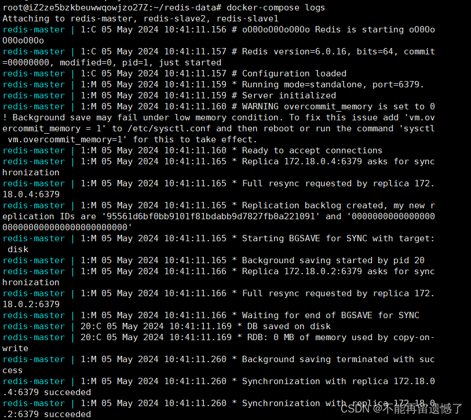Click 'Waiting for end of BGSAVE for SYNC'
Viewport: 471px width, 420px height.
(330, 315)
